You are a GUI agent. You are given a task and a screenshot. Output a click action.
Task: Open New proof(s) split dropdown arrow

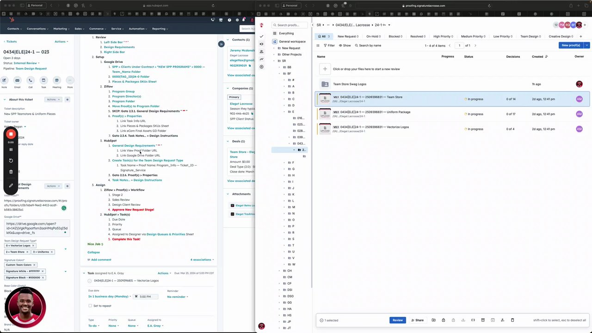pos(586,45)
